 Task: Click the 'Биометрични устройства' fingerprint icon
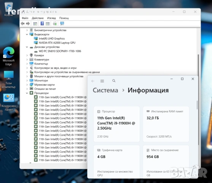[x=31, y=30]
